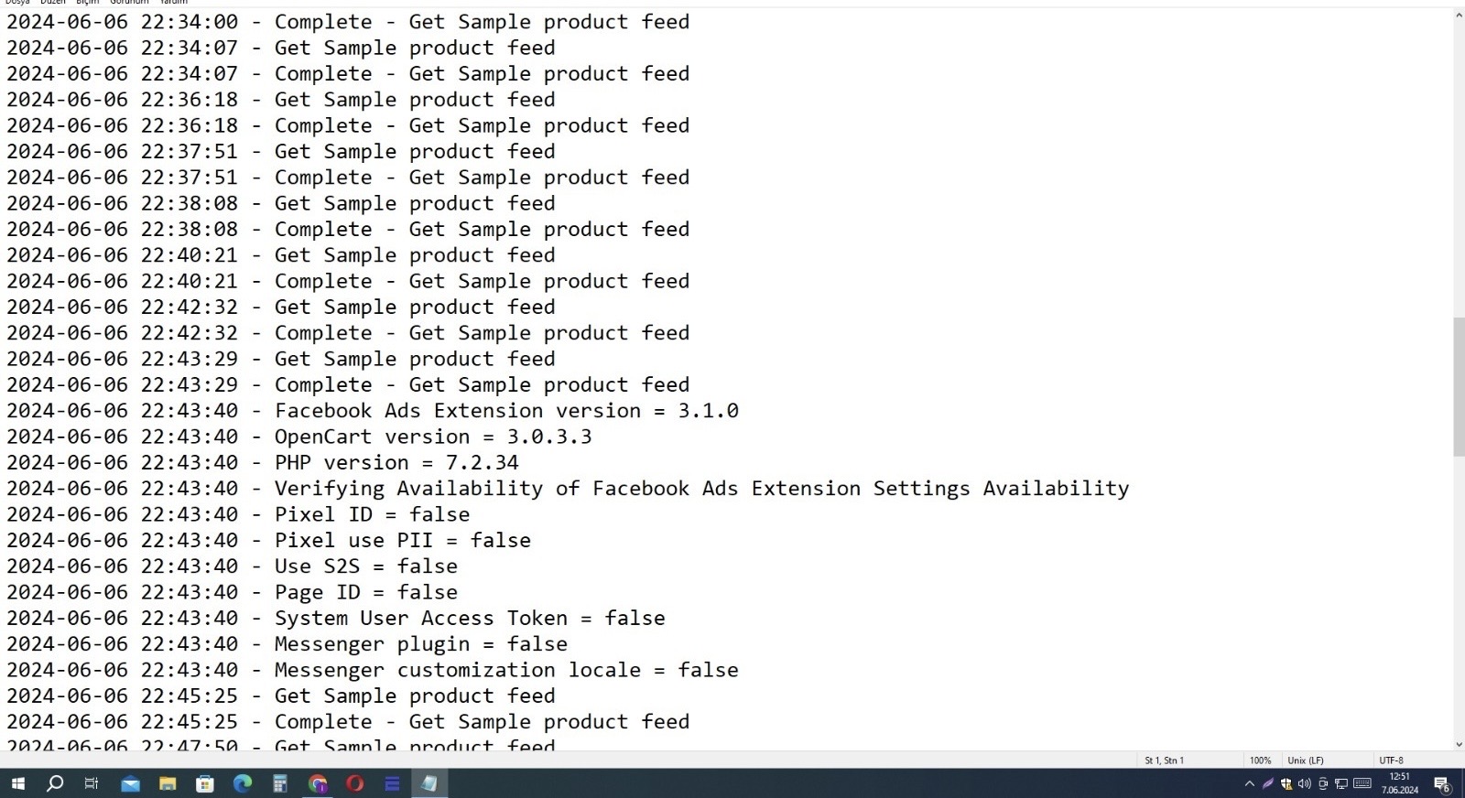The width and height of the screenshot is (1465, 798).
Task: Click the vertical scrollbar thumb
Action: pyautogui.click(x=1459, y=387)
